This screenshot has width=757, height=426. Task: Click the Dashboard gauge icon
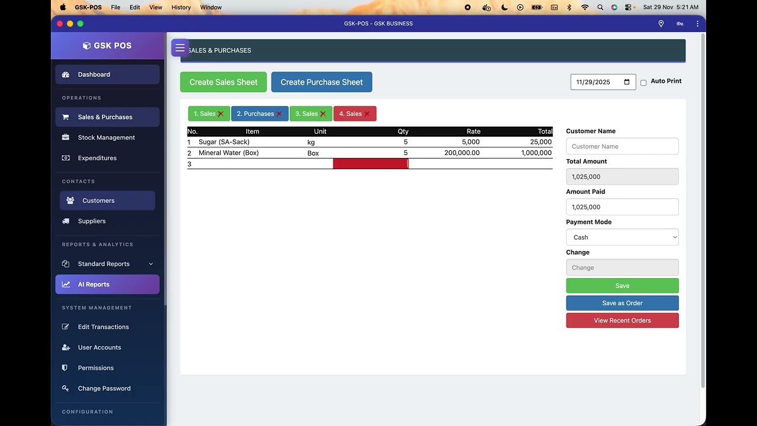(66, 75)
